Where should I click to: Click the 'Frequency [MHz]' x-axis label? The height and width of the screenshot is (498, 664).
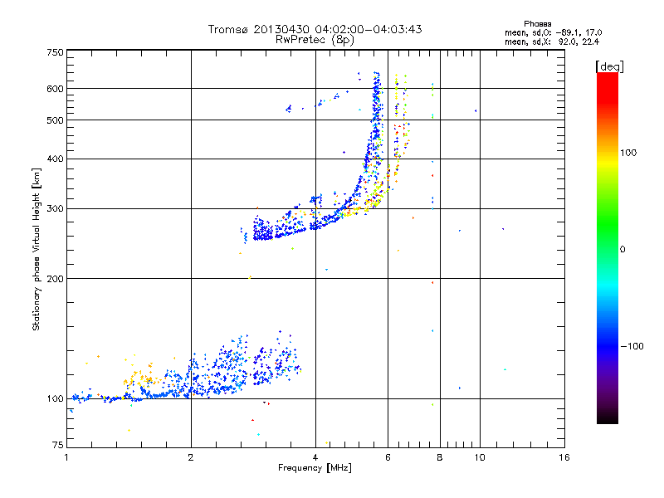pyautogui.click(x=315, y=468)
